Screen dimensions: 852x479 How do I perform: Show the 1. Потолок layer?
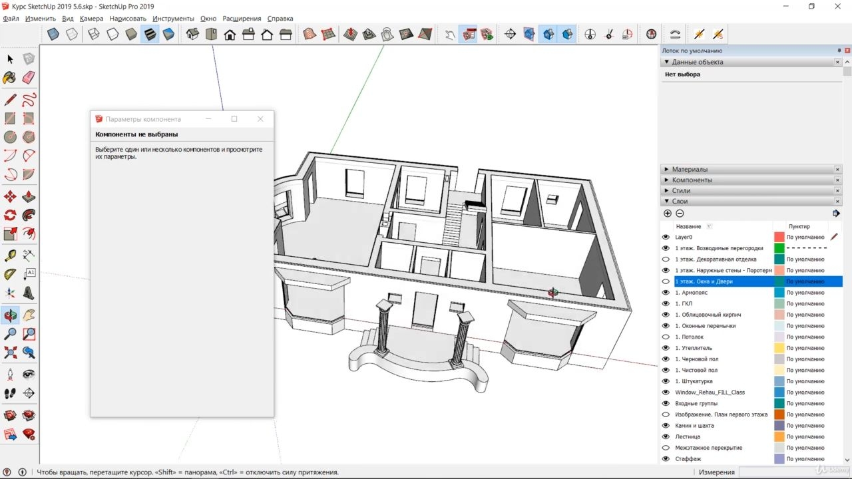(666, 337)
